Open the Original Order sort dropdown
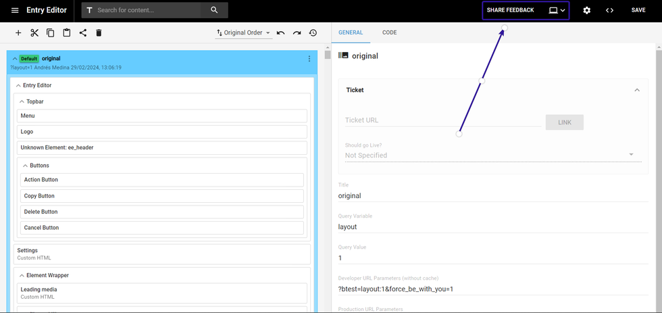Screen dimensions: 662x313 (x=243, y=33)
